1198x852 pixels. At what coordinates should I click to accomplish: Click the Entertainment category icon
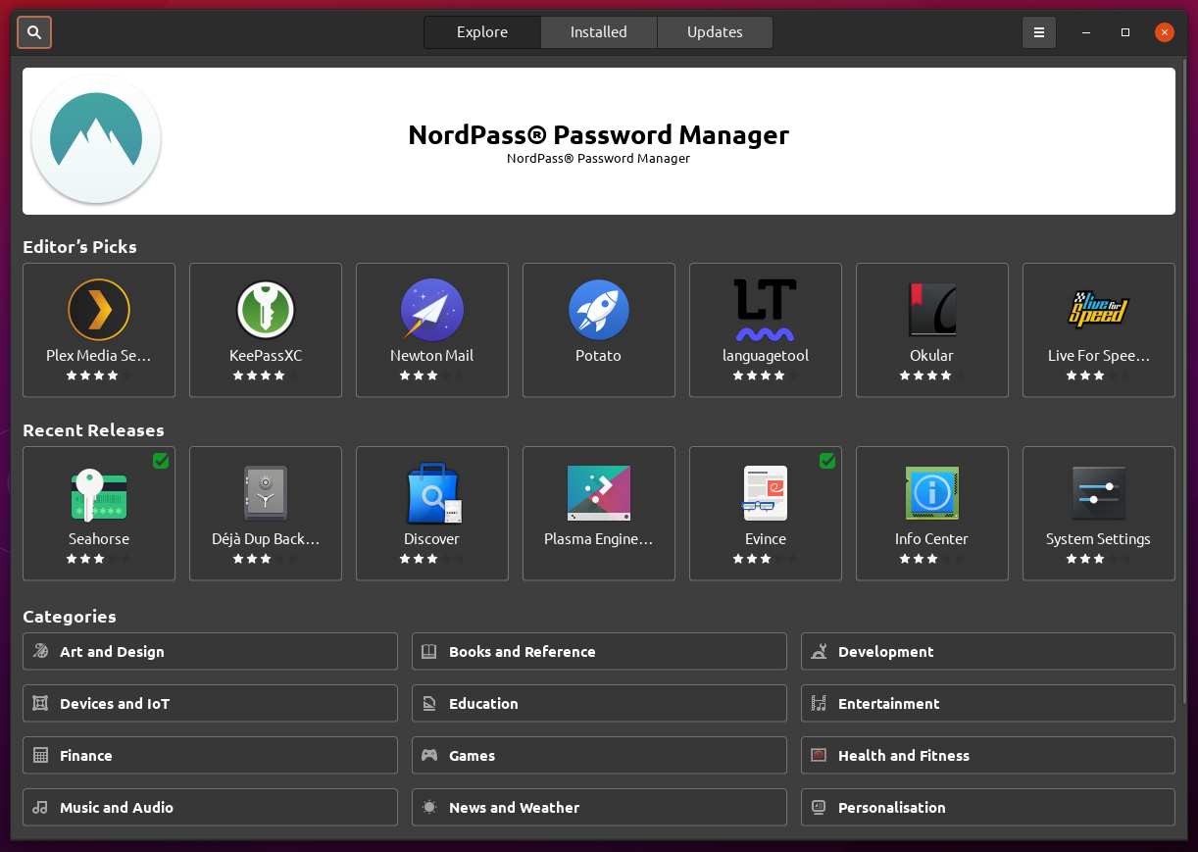tap(819, 703)
